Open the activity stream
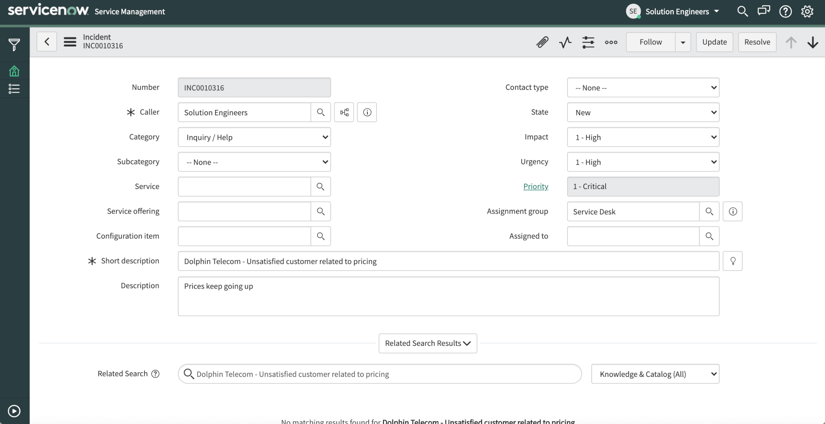 point(565,42)
